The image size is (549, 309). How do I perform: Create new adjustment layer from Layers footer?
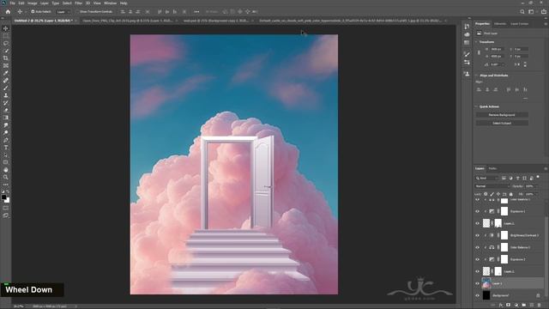click(516, 306)
